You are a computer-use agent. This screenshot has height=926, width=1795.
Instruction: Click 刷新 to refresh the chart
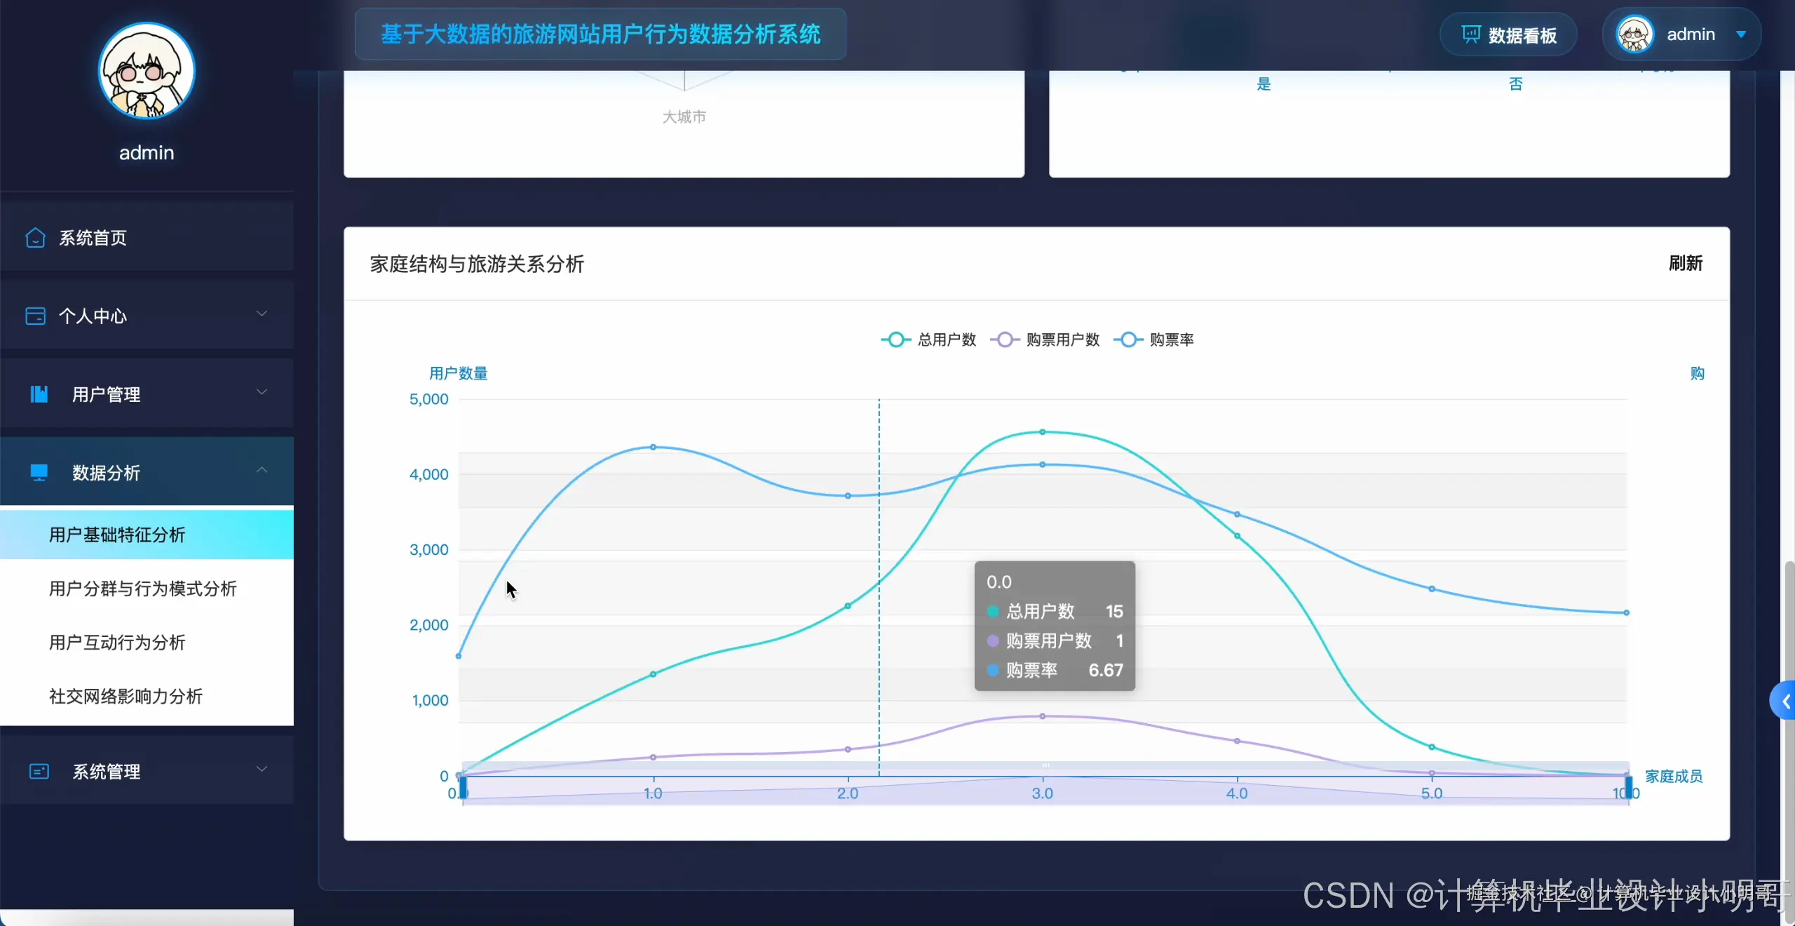pyautogui.click(x=1685, y=264)
